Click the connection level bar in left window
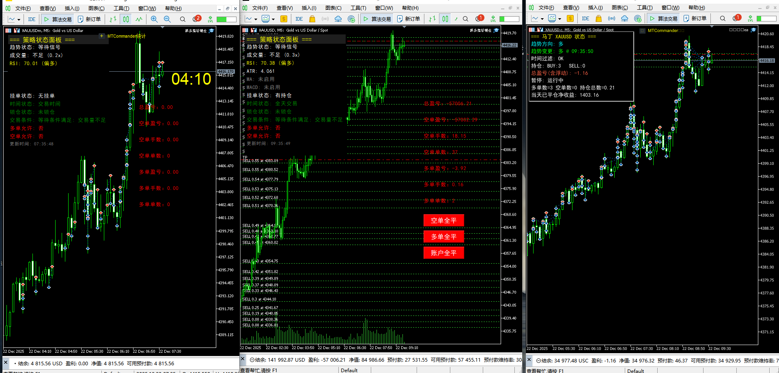 pyautogui.click(x=226, y=19)
